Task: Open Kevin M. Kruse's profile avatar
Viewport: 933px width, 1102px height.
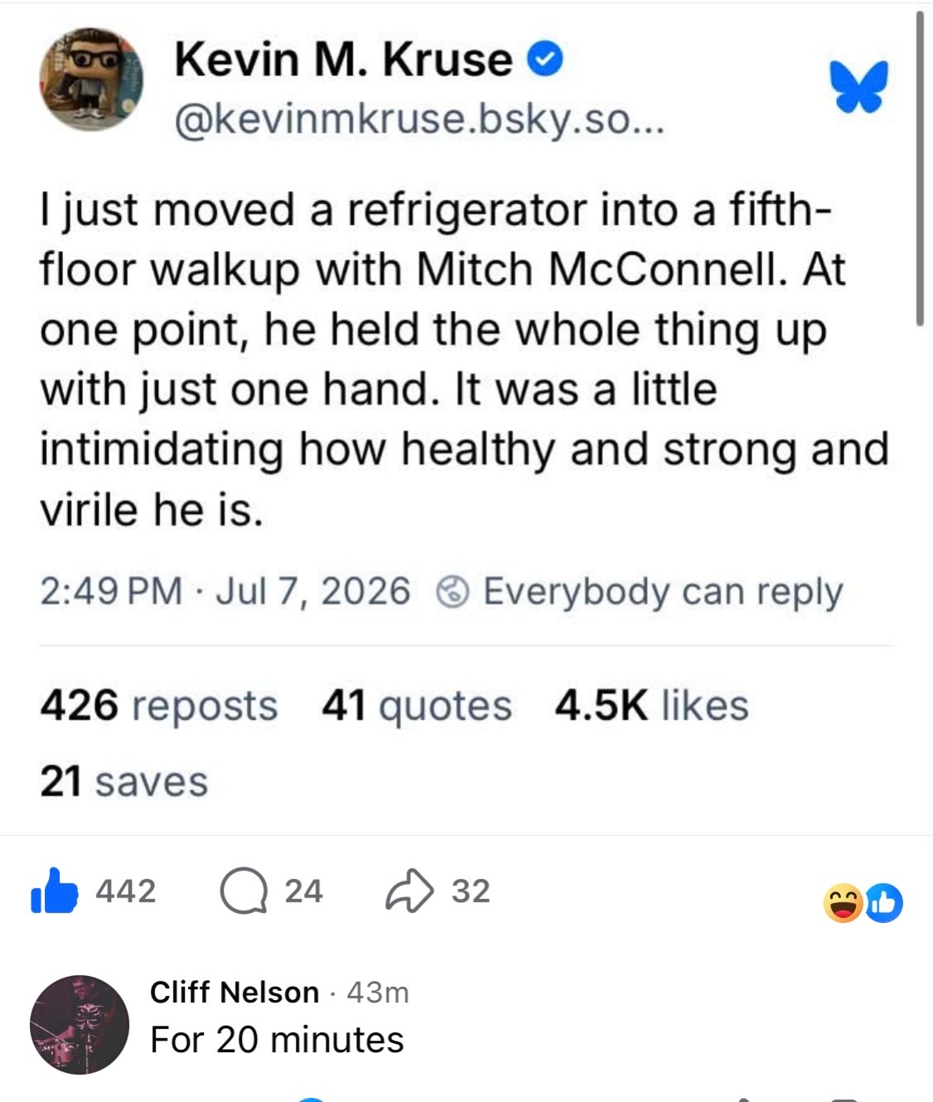Action: [90, 80]
